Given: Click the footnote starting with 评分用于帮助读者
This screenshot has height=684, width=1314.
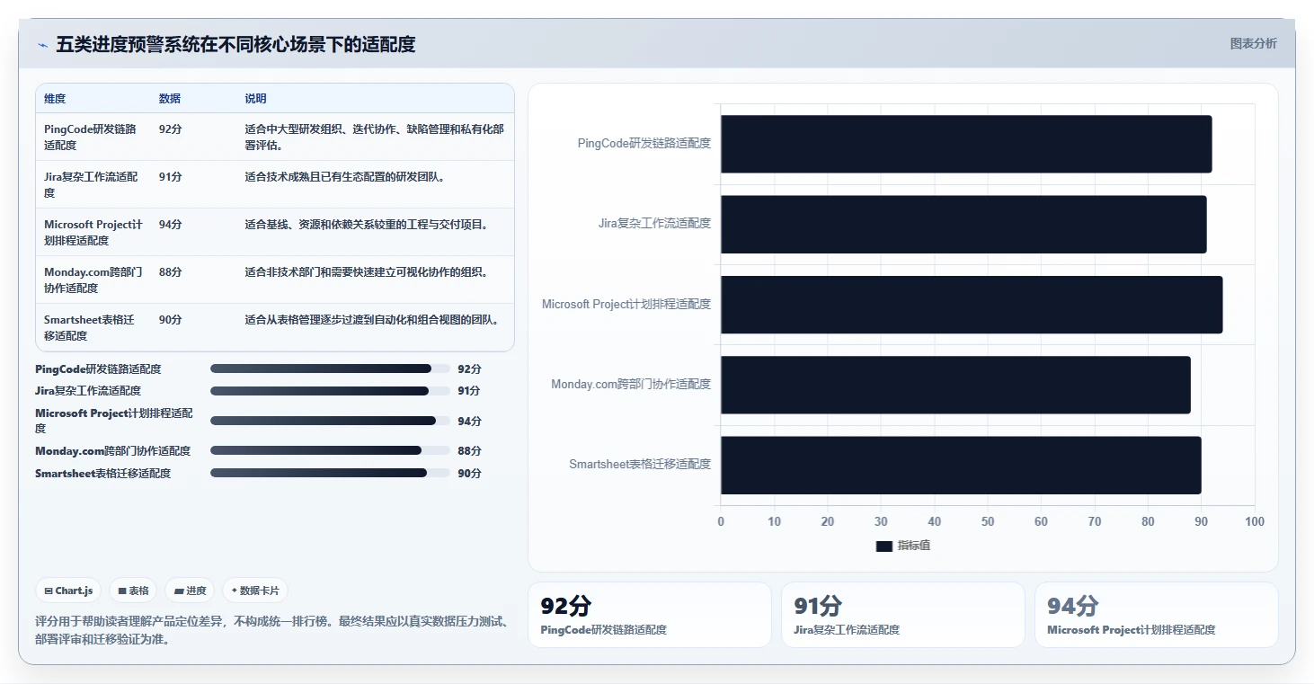Looking at the screenshot, I should (x=272, y=630).
